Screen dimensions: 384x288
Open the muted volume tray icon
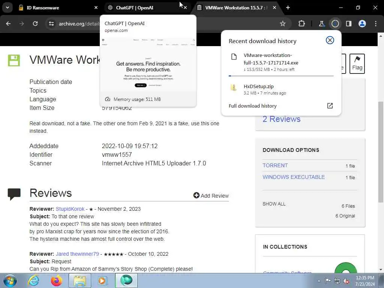tap(346, 281)
